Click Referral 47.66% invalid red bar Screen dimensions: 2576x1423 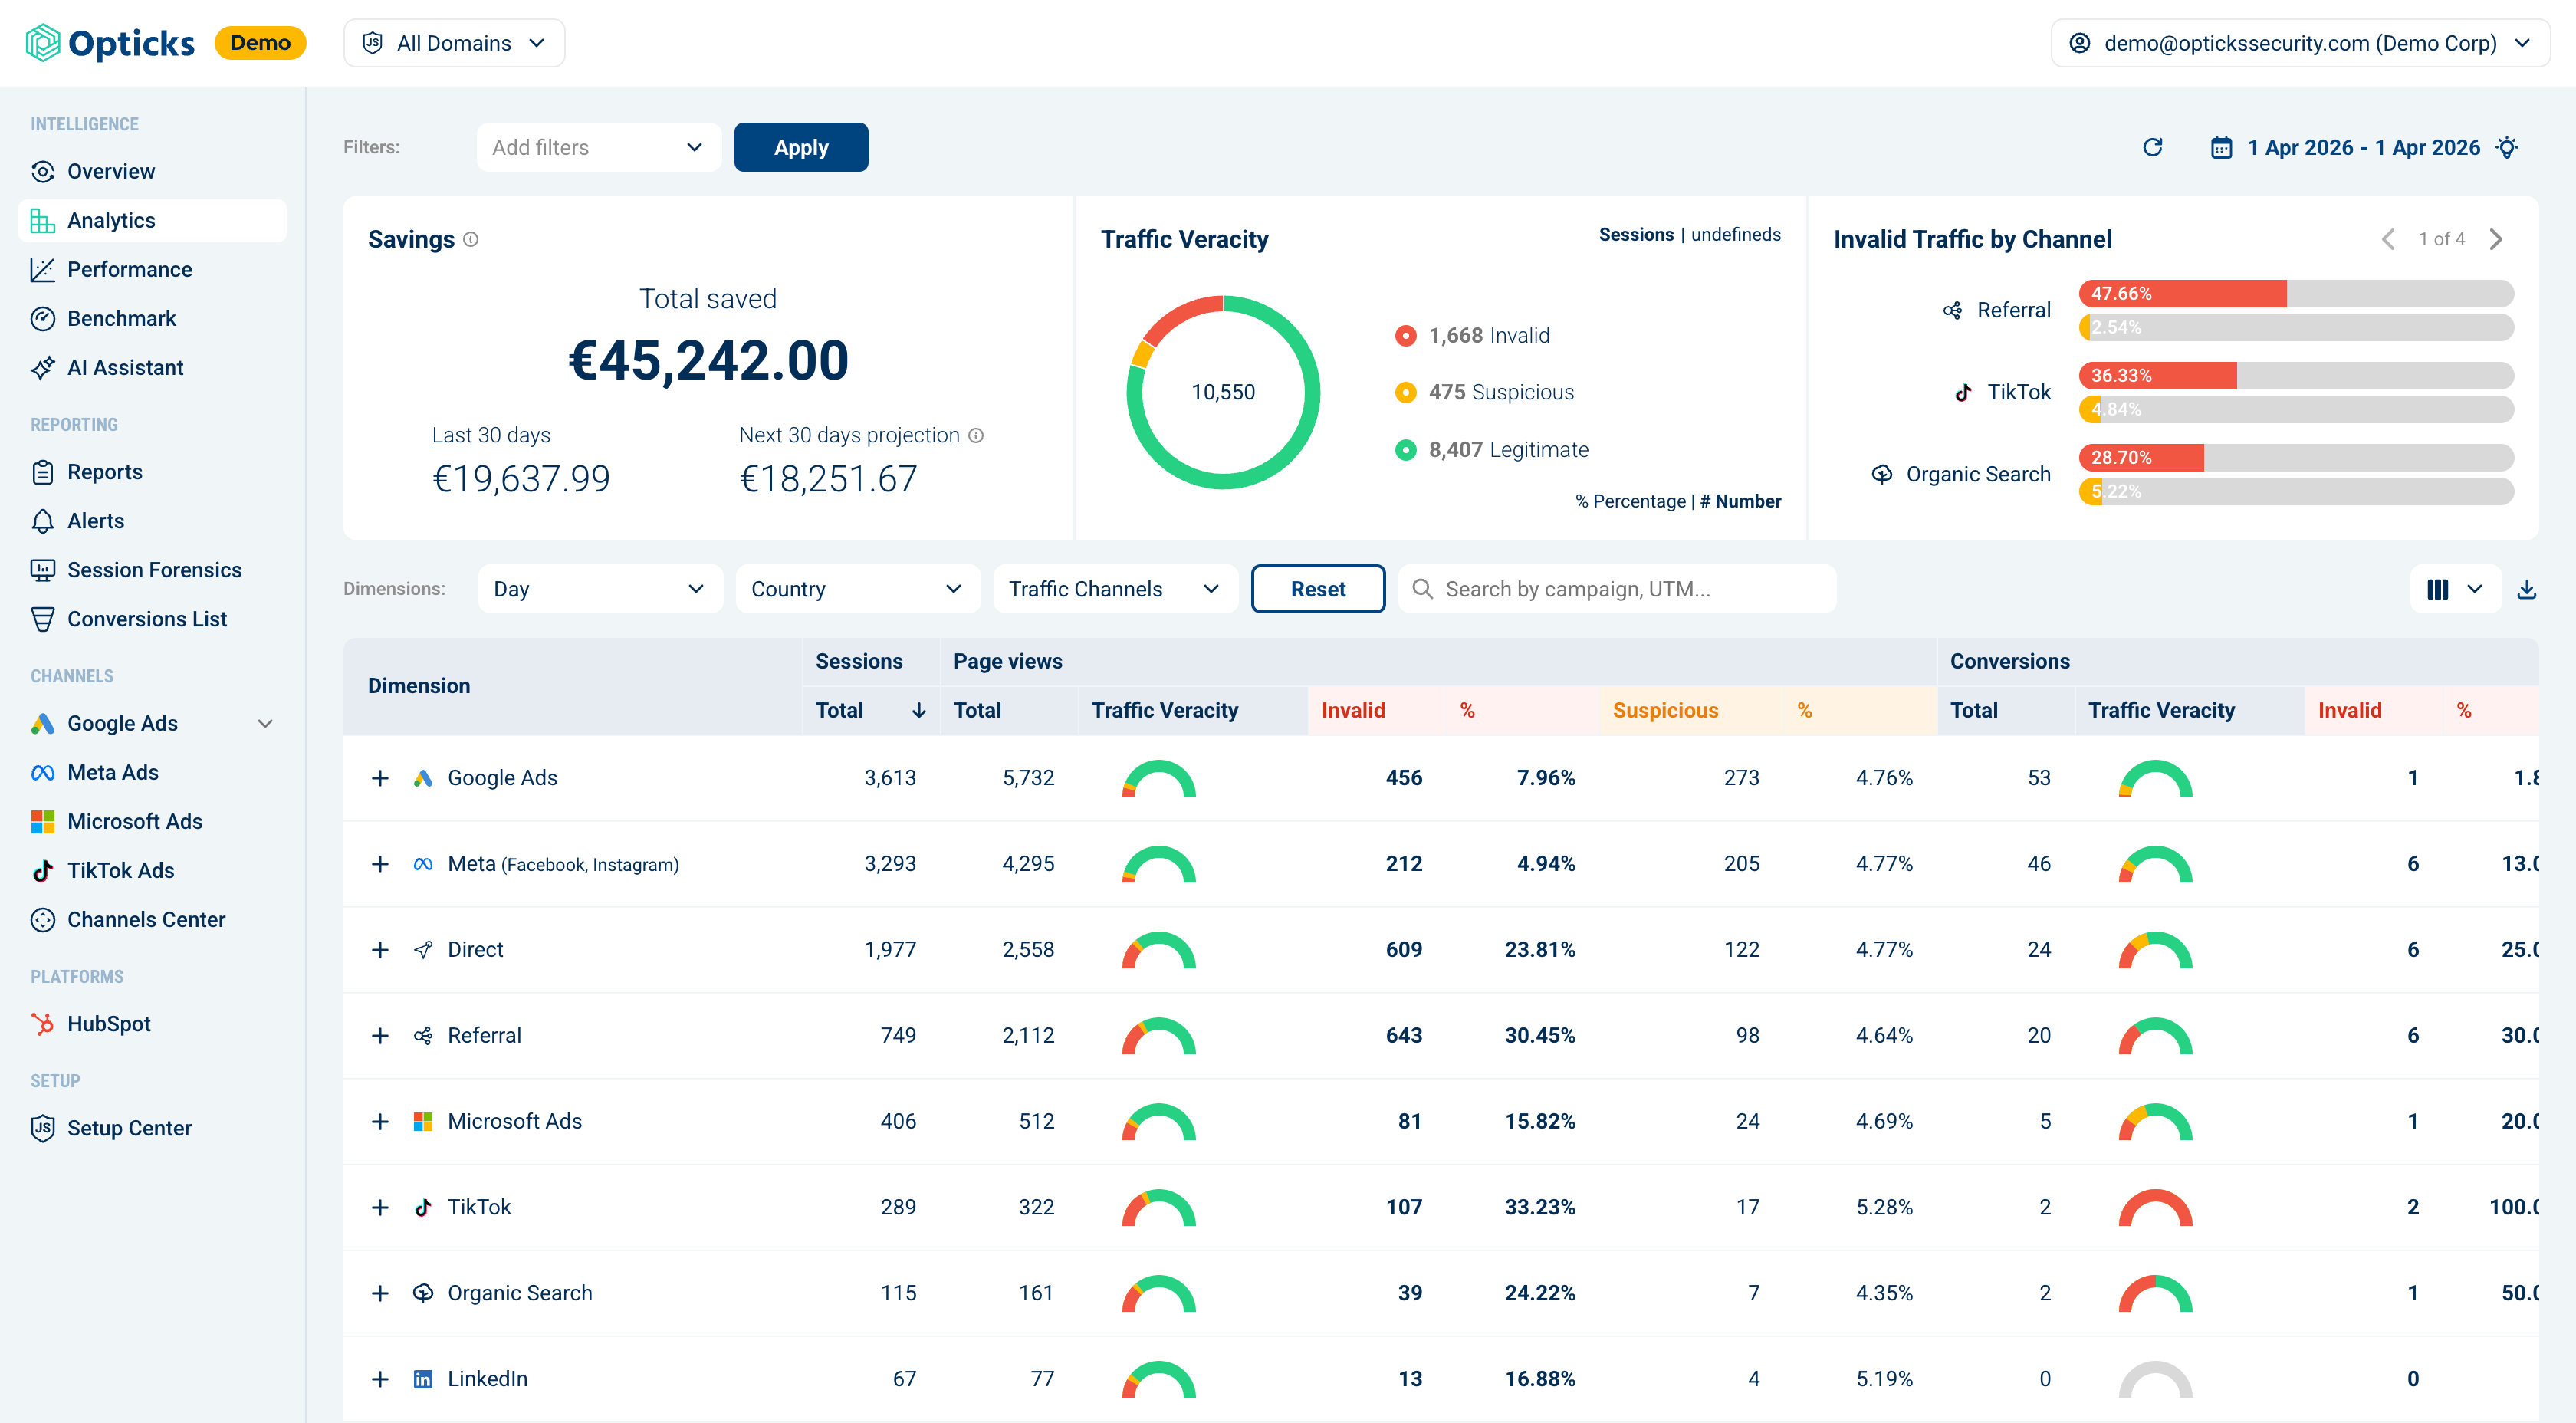click(x=2182, y=293)
